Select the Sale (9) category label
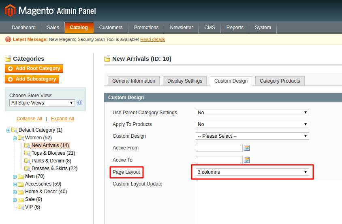 [34, 199]
